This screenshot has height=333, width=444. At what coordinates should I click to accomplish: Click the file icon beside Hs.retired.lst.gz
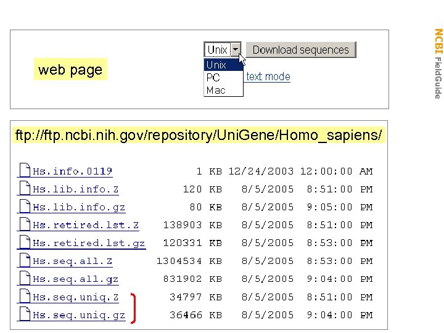(x=25, y=242)
